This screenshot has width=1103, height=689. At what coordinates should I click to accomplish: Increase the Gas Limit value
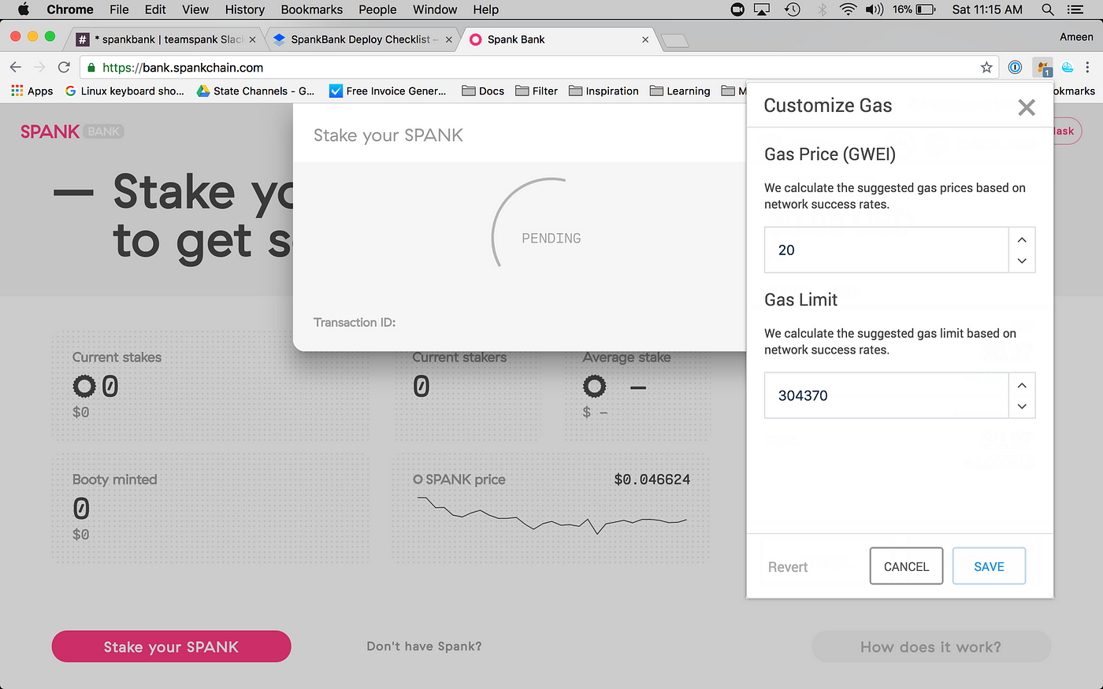click(x=1022, y=385)
